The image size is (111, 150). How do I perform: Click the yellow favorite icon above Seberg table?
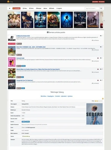point(103,99)
